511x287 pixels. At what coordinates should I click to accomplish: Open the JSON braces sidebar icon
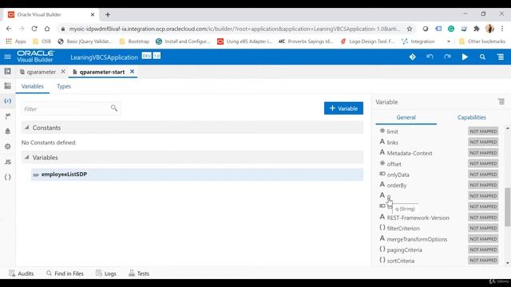(x=7, y=177)
